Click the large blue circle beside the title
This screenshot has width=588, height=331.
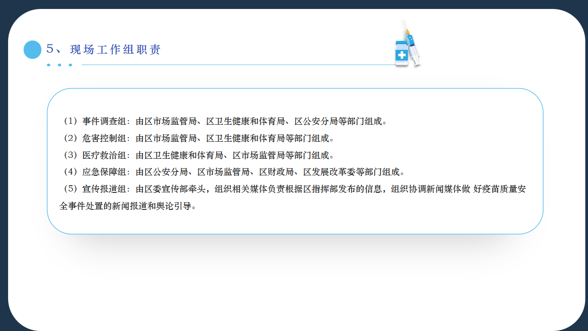(32, 49)
